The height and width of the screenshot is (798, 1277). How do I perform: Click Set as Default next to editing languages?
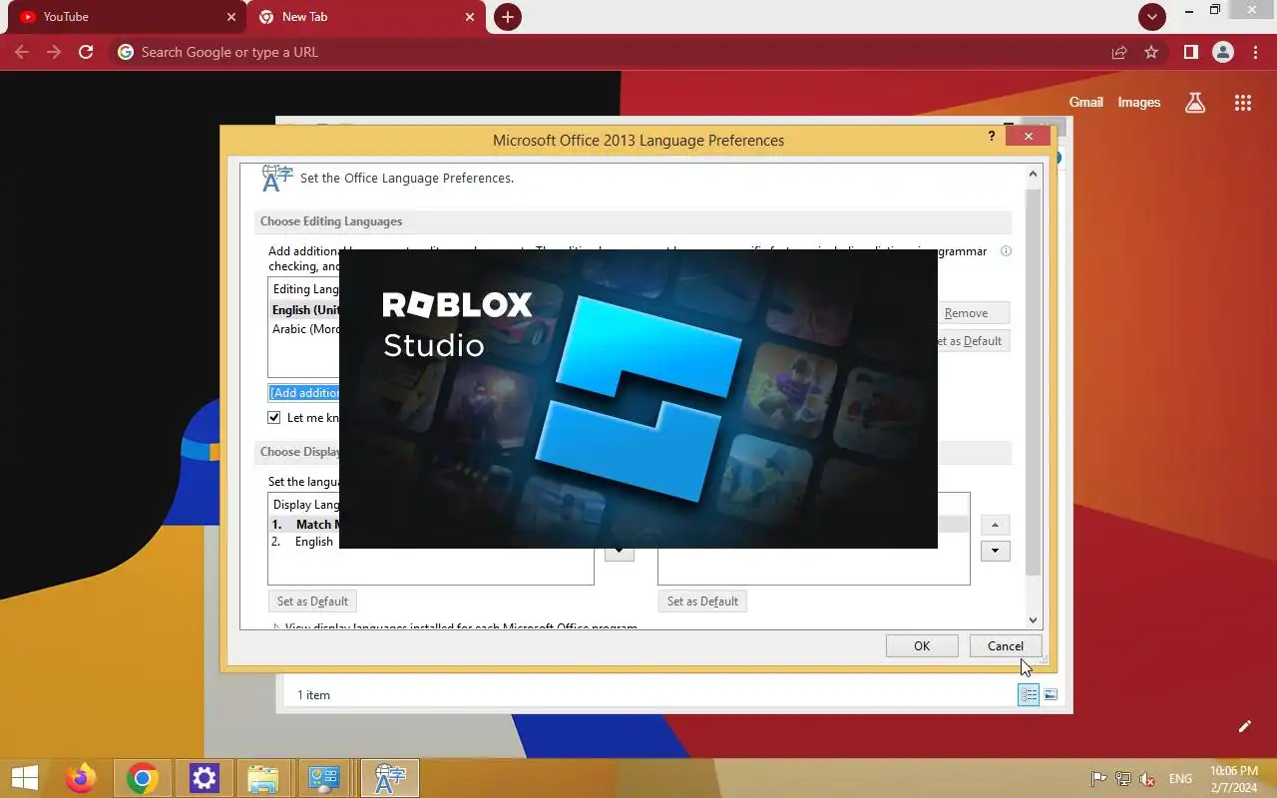click(974, 341)
